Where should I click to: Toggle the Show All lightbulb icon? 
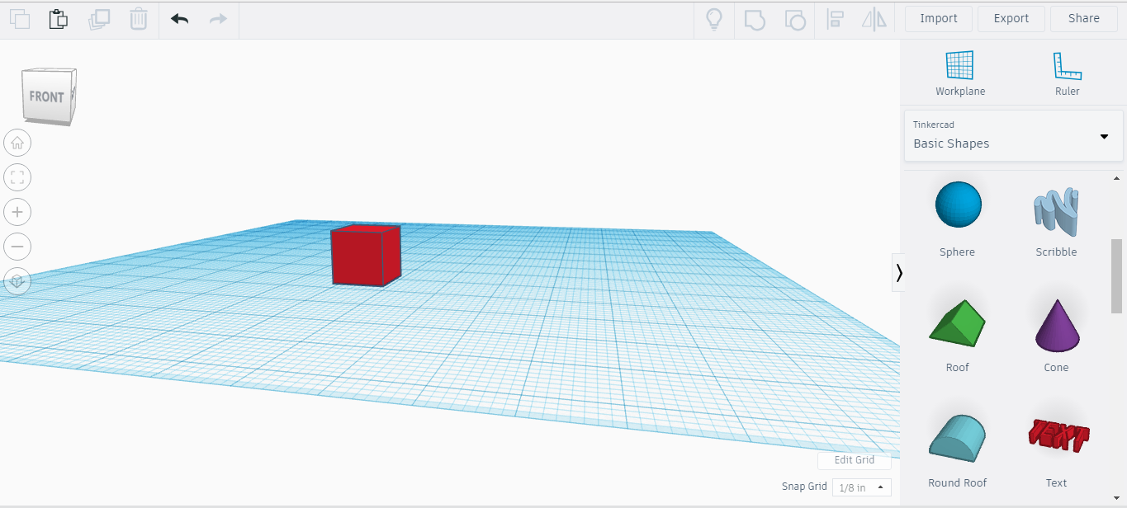[714, 20]
